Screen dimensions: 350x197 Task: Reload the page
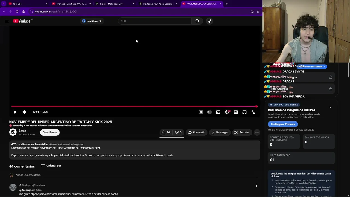pos(17,11)
